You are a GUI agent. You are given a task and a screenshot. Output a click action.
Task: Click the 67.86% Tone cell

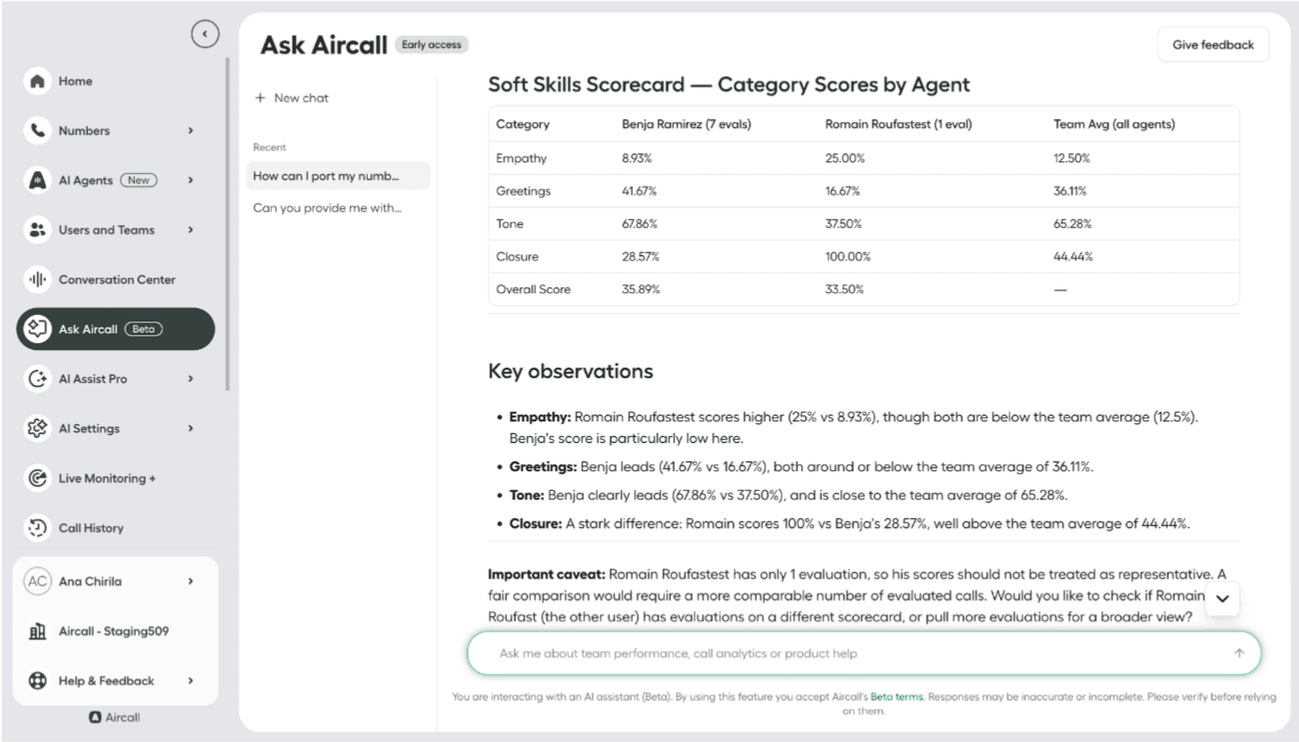[x=640, y=224]
